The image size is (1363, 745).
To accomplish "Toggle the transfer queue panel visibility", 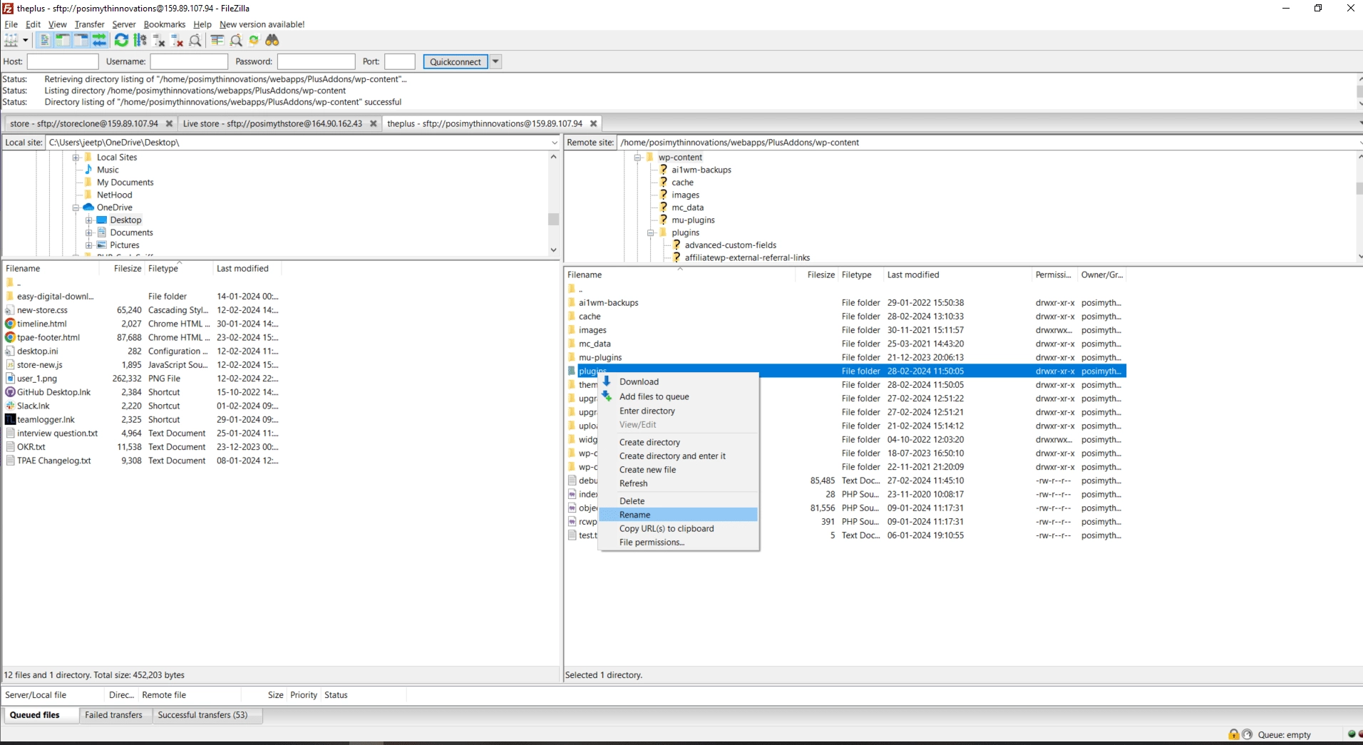I will (99, 41).
